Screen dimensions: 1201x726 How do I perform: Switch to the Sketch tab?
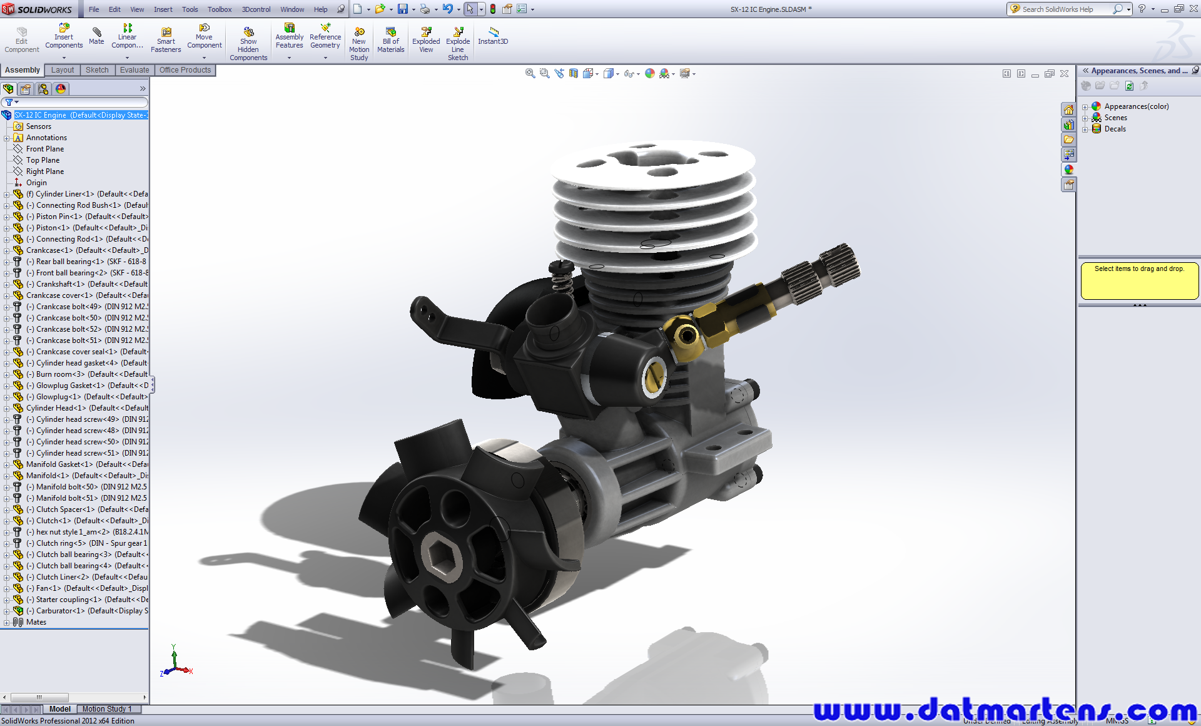click(x=97, y=70)
